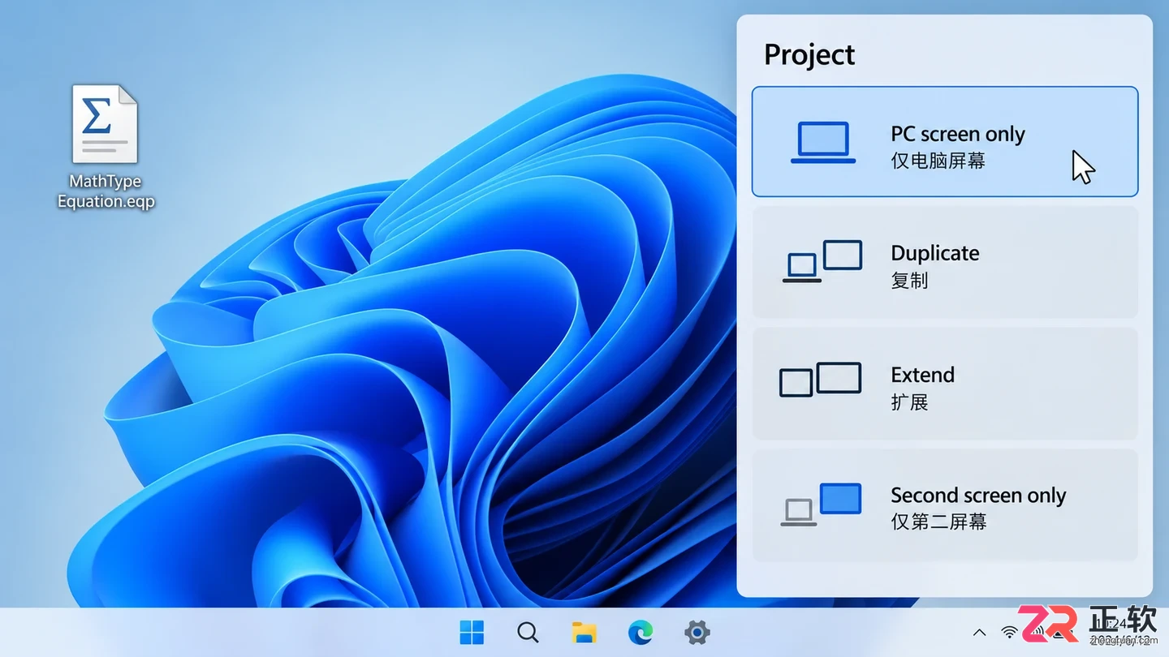Click the two-monitor Duplicate icon
The width and height of the screenshot is (1169, 657).
(x=822, y=261)
